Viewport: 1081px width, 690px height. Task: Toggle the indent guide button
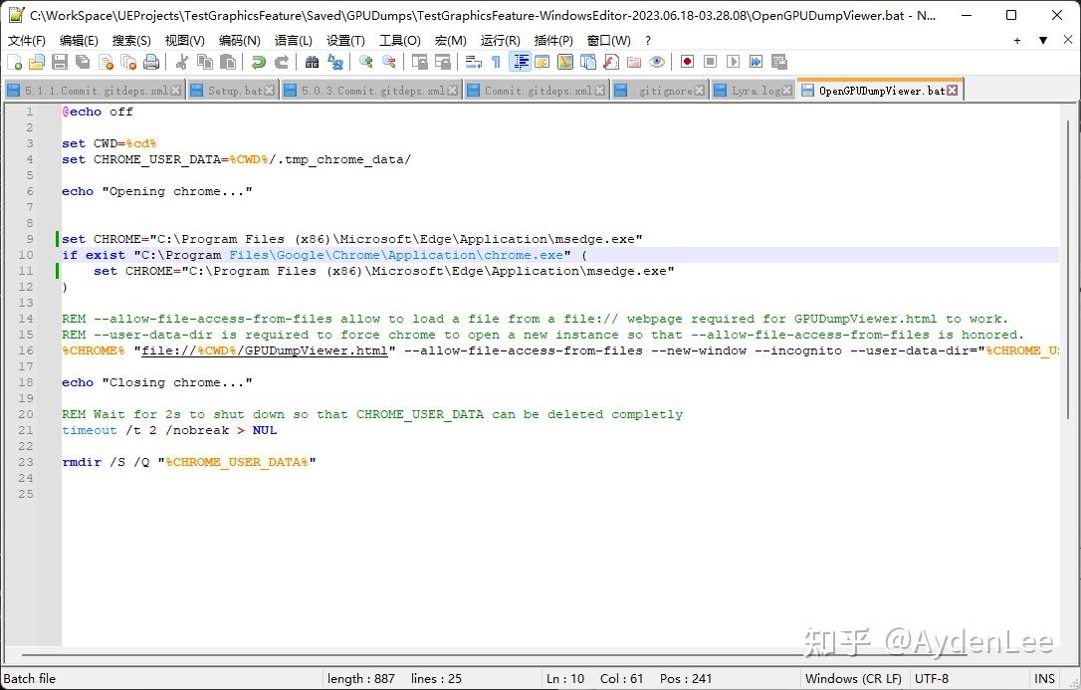point(520,62)
